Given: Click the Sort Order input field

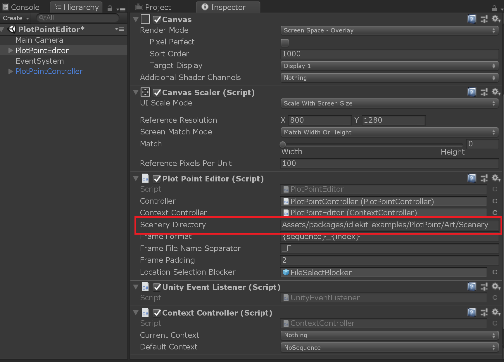Looking at the screenshot, I should (x=389, y=54).
